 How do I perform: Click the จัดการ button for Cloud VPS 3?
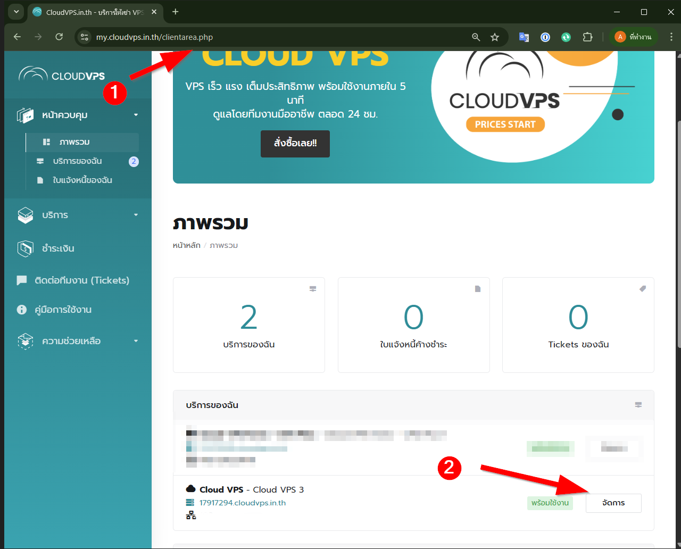(613, 503)
